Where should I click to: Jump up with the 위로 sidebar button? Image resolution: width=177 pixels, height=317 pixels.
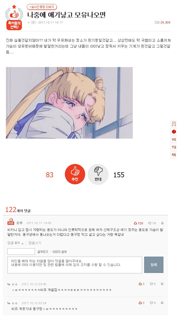pos(174,139)
